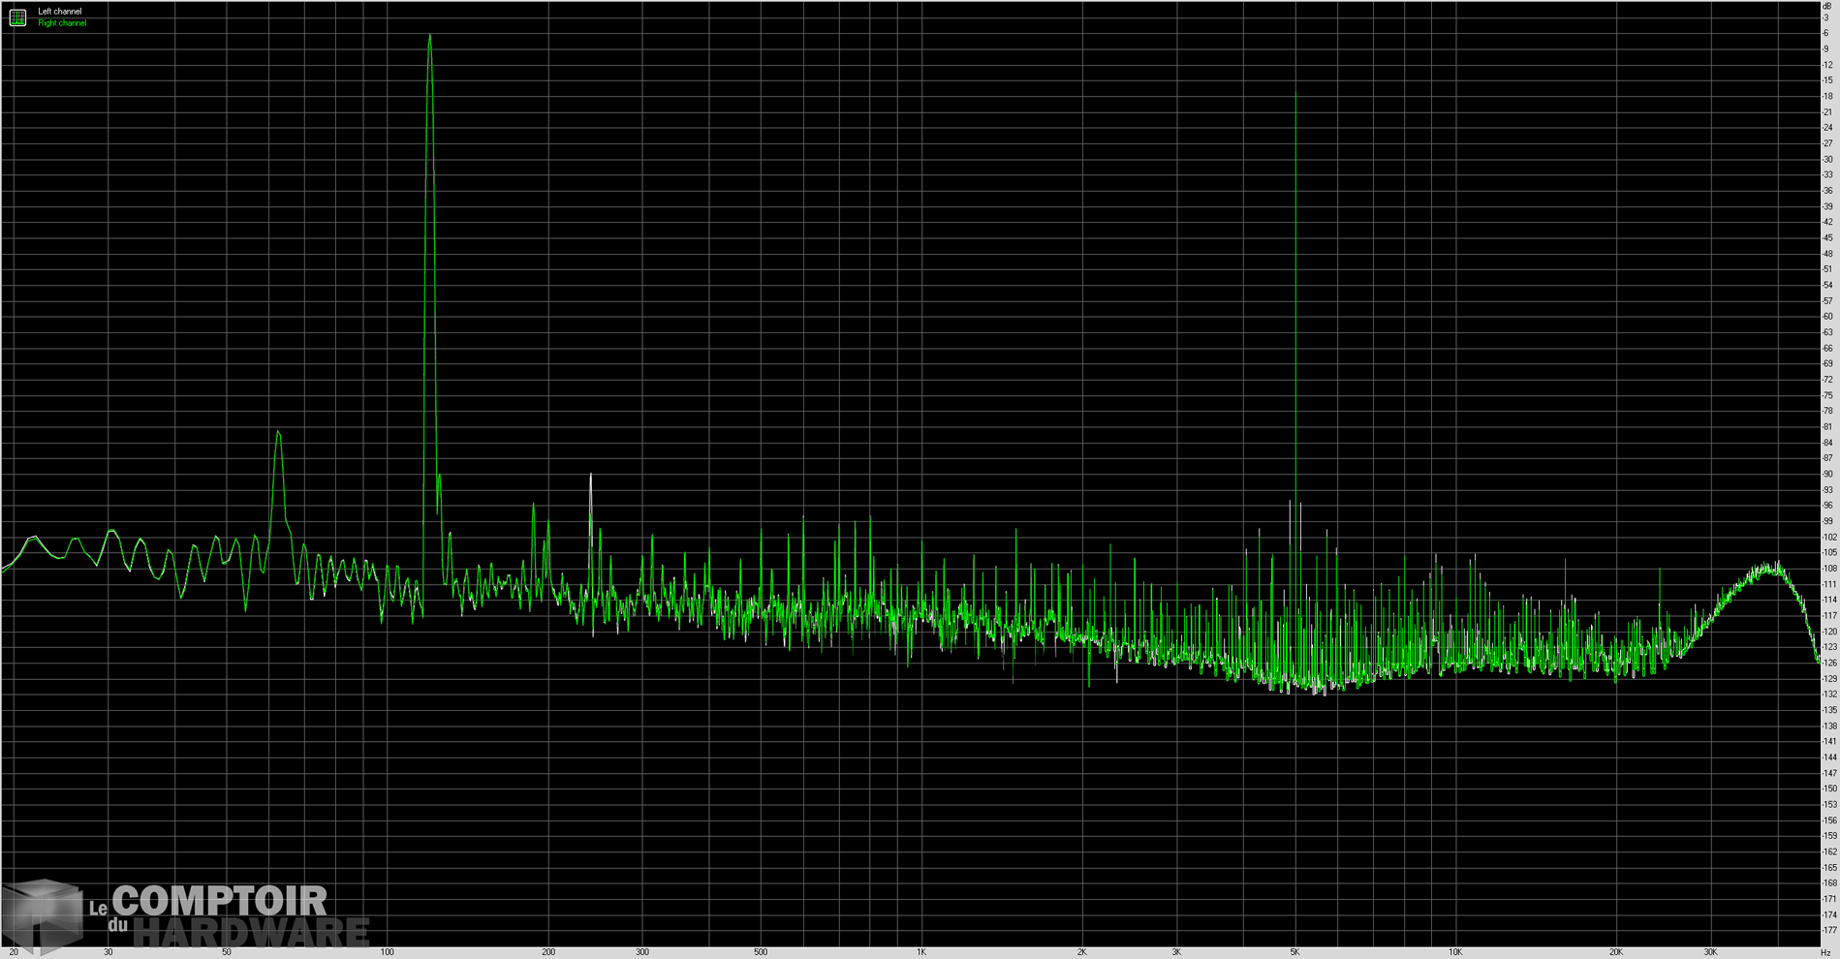This screenshot has height=959, width=1840.
Task: Click the 50 Hz frequency axis label
Action: click(226, 952)
